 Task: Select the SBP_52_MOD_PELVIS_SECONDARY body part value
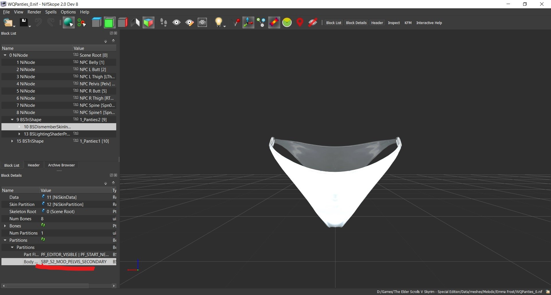click(x=74, y=262)
